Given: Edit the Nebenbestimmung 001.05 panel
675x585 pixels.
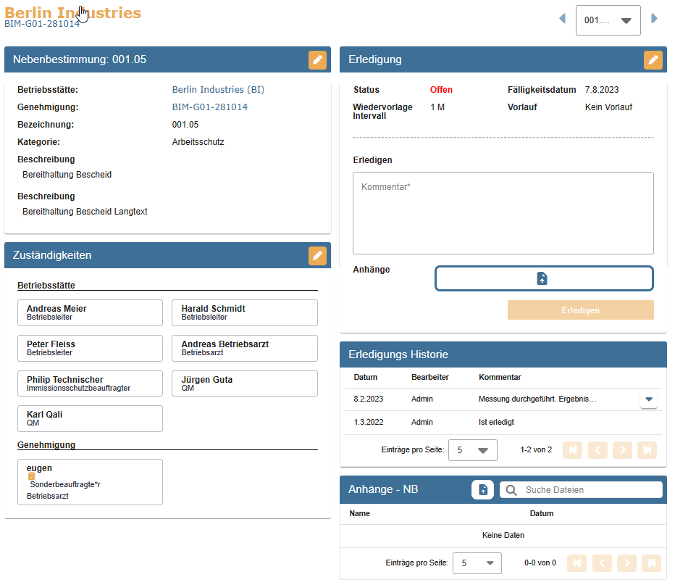Looking at the screenshot, I should [317, 60].
